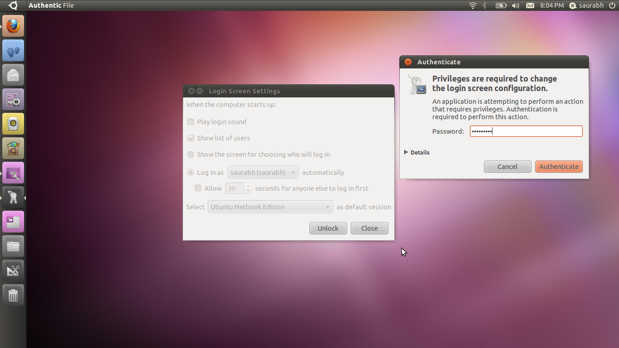
Task: Click the Wi-Fi network indicator
Action: point(472,5)
